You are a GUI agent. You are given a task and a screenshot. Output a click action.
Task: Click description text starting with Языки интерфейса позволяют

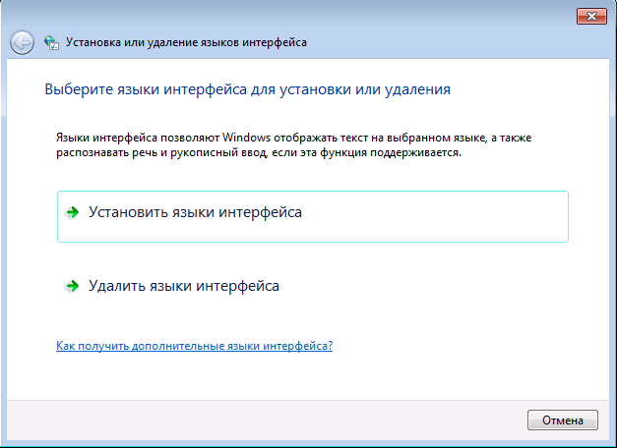pyautogui.click(x=293, y=145)
